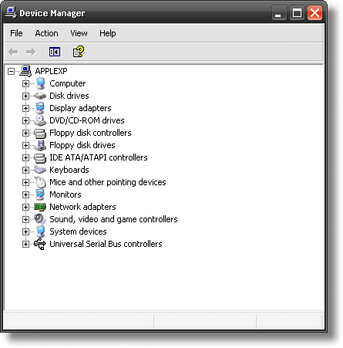The height and width of the screenshot is (348, 343).
Task: Click the help properties toolbar icon
Action: pyautogui.click(x=78, y=52)
